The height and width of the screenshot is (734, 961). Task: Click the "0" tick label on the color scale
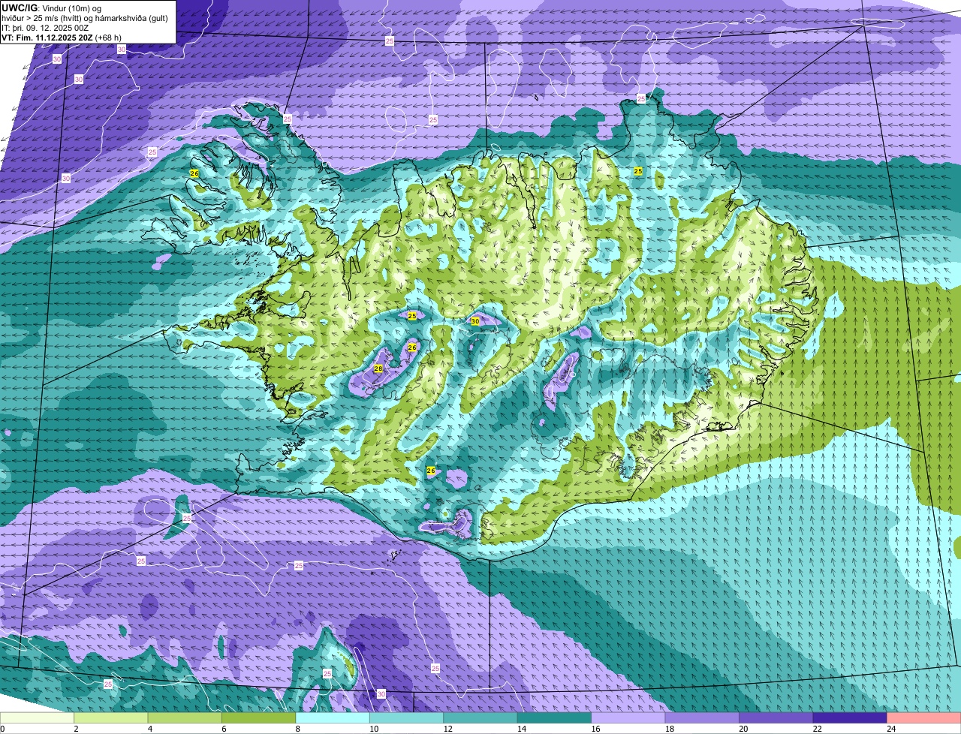[2, 729]
